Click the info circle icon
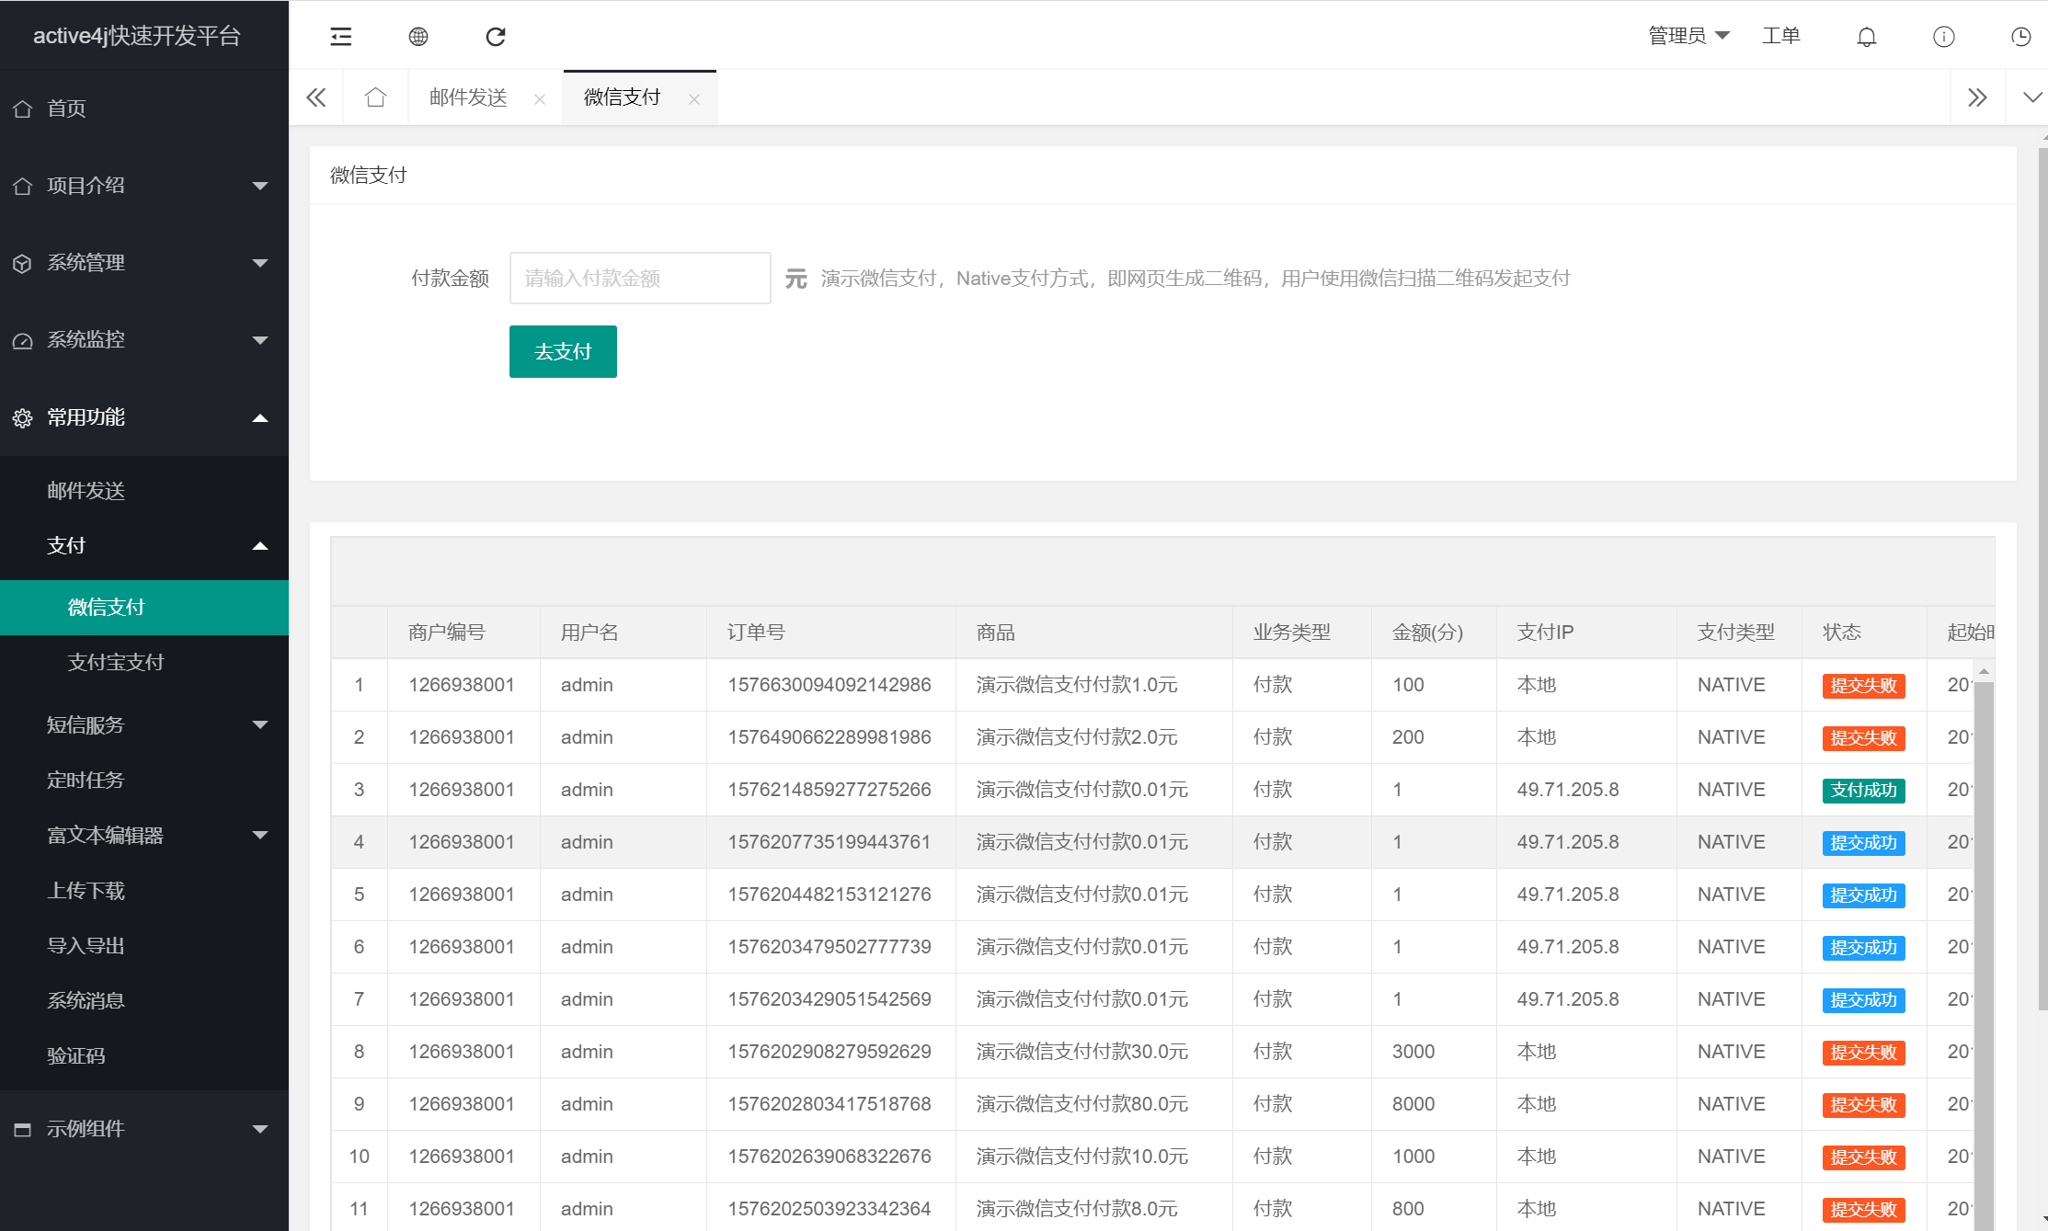The image size is (2048, 1231). coord(1943,37)
